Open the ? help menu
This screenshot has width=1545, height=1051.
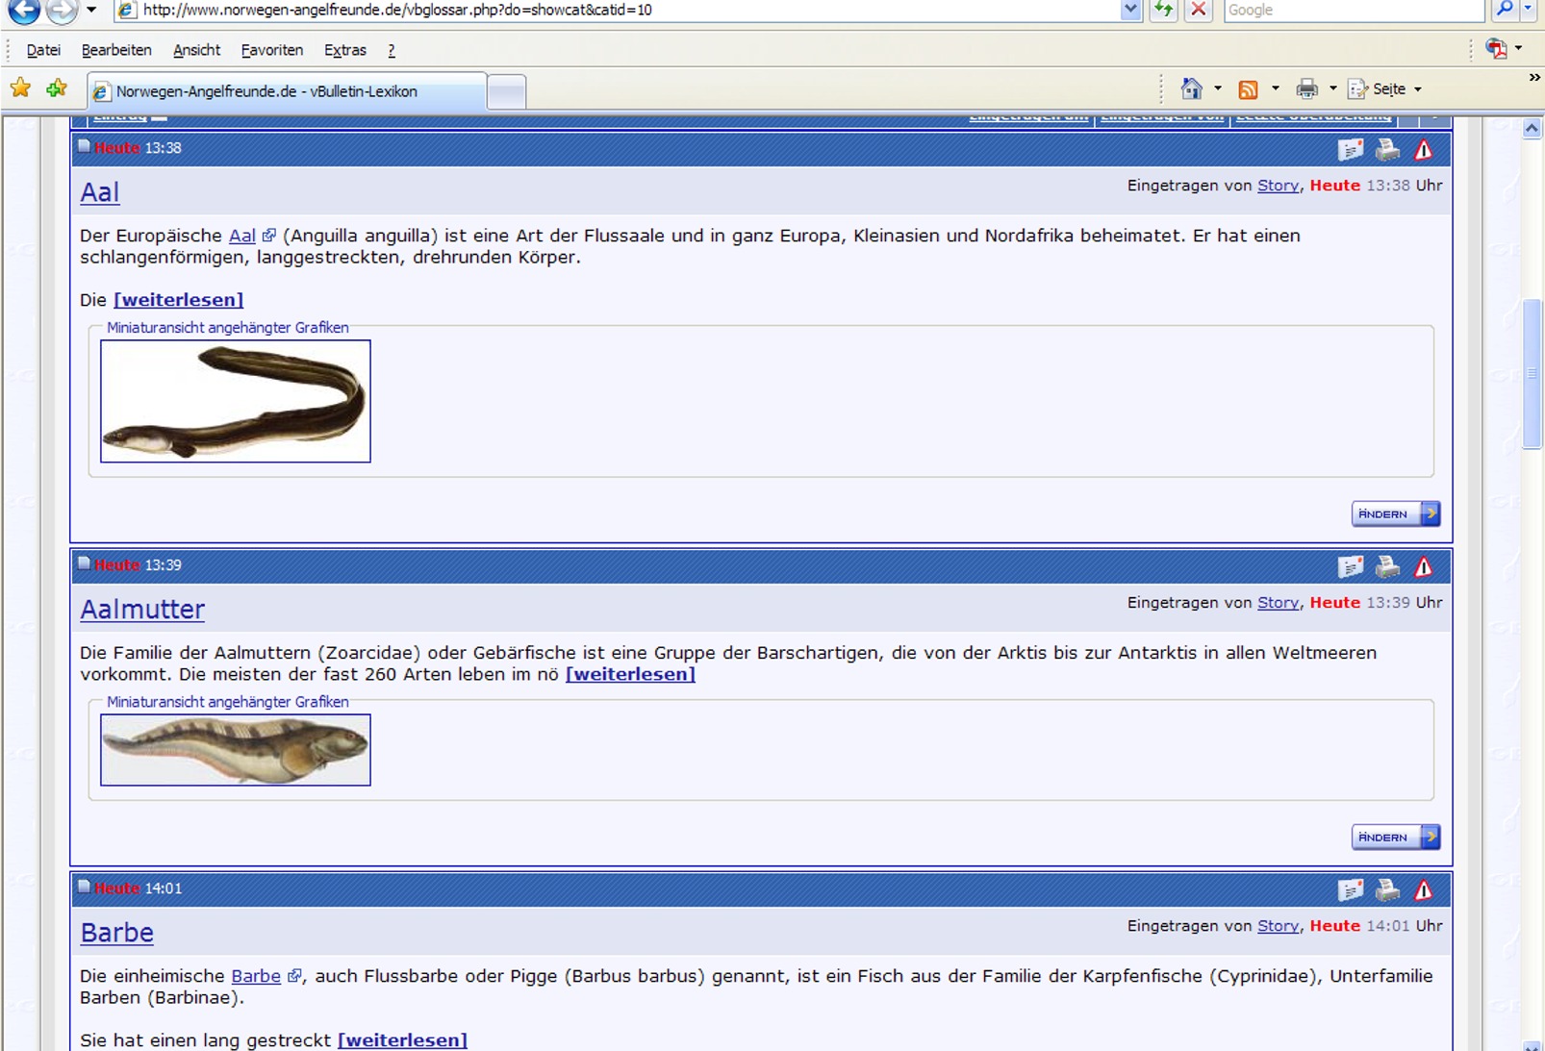(392, 50)
